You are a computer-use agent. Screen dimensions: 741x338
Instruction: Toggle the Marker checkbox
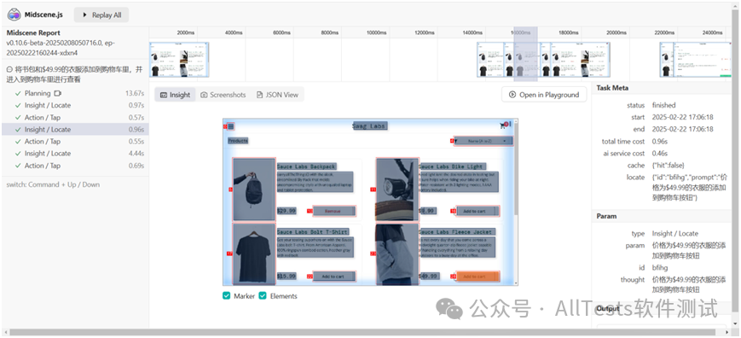pos(227,296)
